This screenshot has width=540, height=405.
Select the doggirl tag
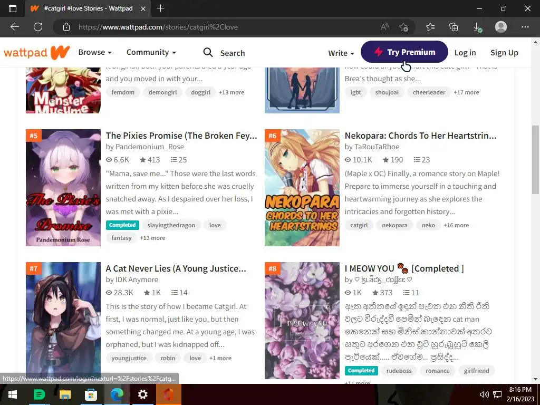point(201,92)
